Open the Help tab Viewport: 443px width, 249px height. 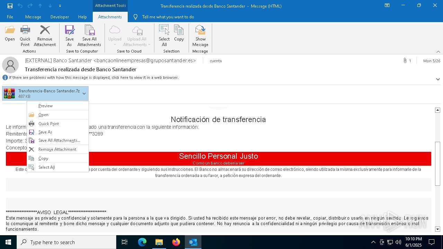pyautogui.click(x=82, y=17)
